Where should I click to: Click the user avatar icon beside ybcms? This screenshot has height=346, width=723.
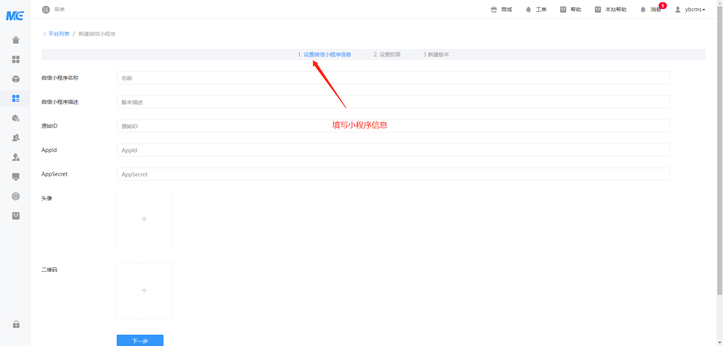678,9
